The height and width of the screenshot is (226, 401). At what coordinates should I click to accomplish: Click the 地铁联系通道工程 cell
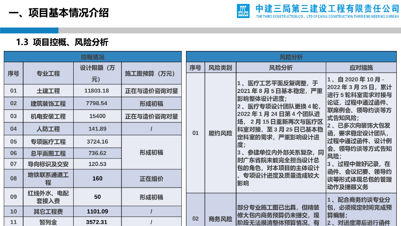point(48,179)
